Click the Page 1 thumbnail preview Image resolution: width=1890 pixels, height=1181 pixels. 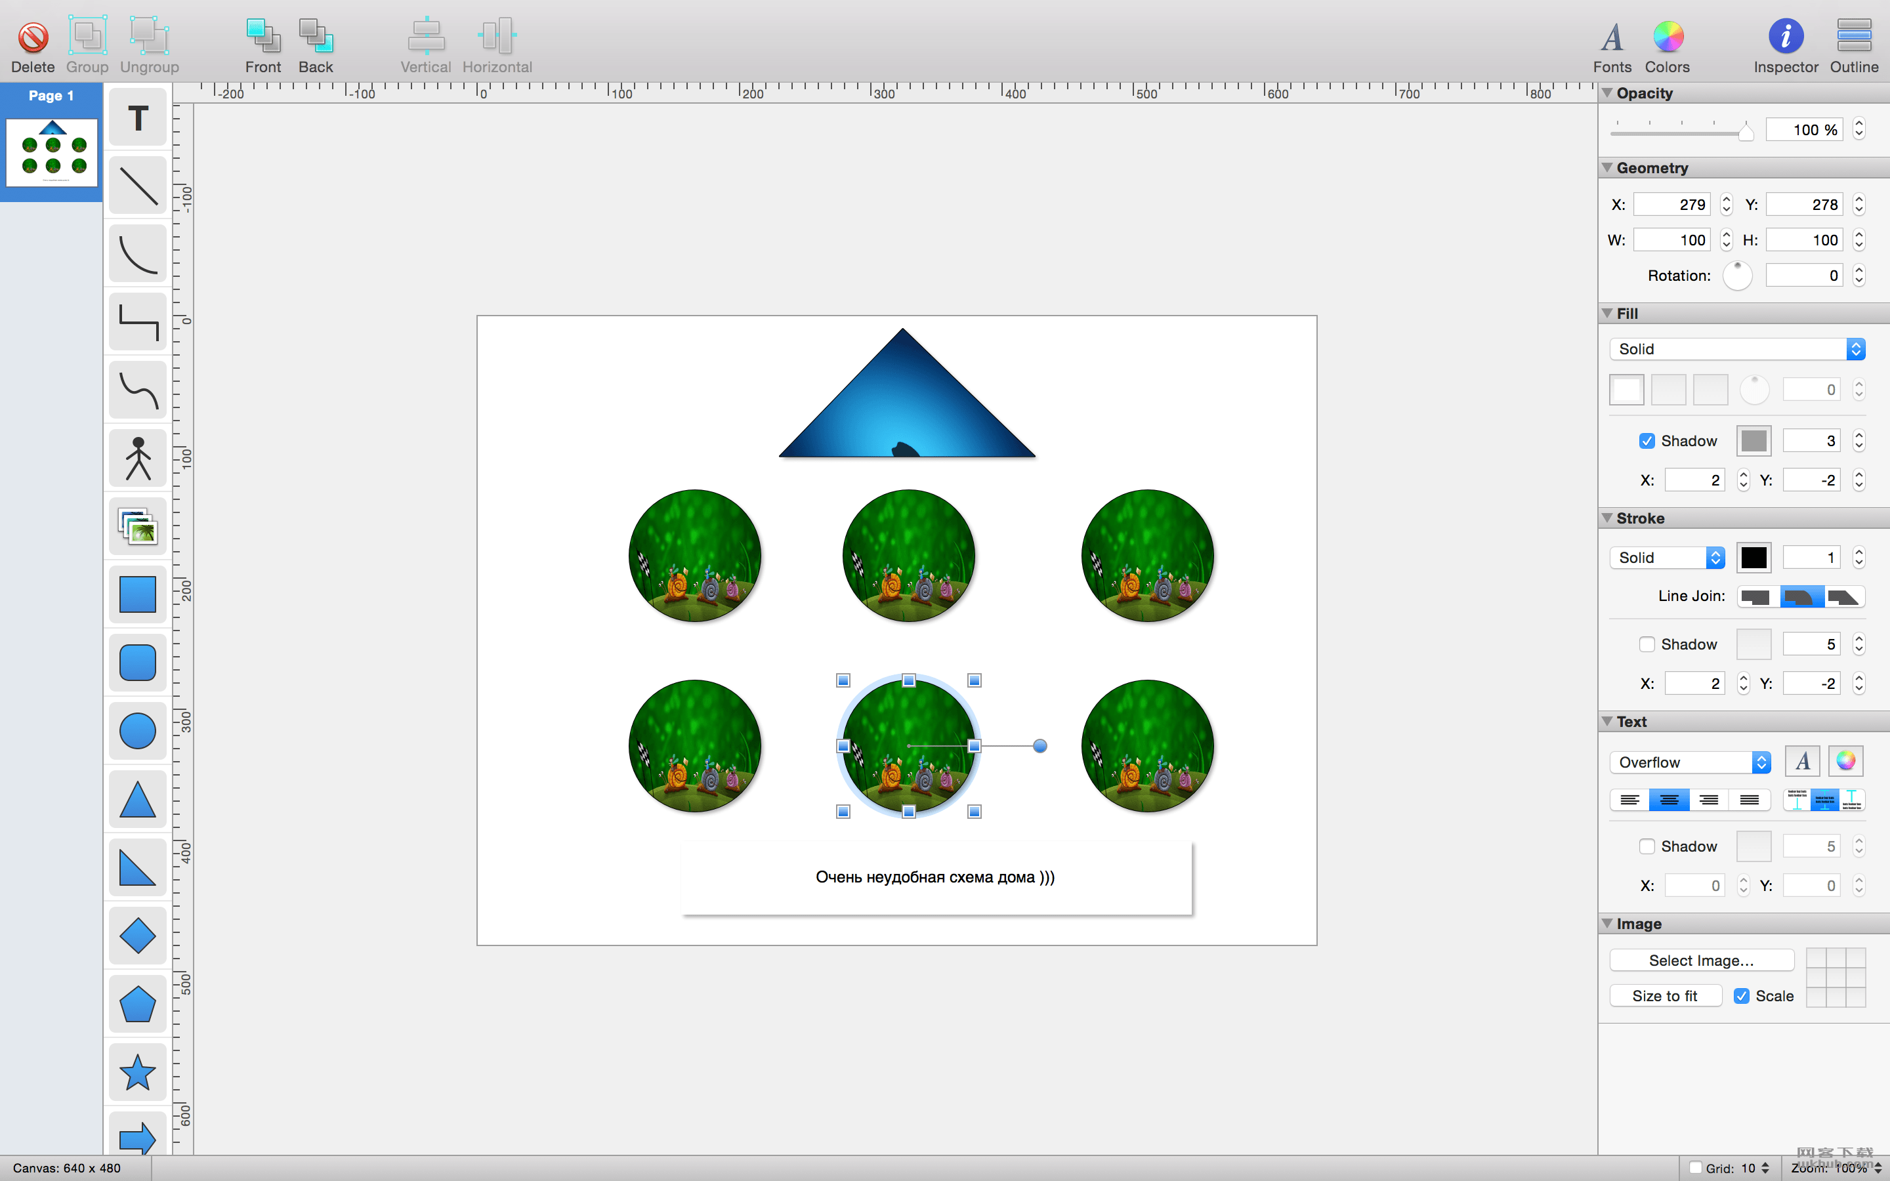tap(52, 152)
